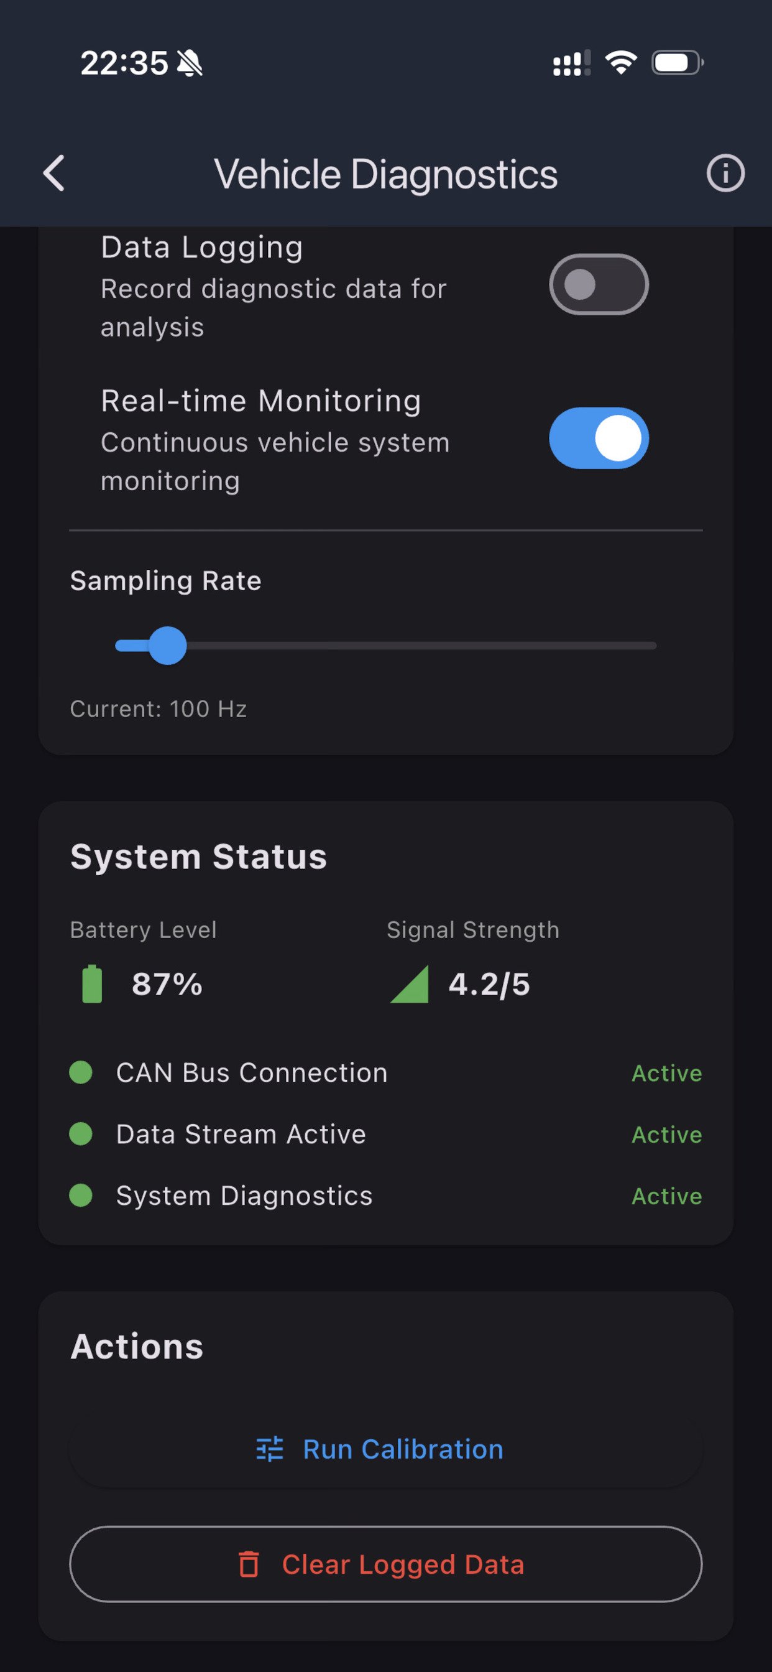Screen dimensions: 772x1672
Task: Tap the green battery level icon
Action: [92, 984]
